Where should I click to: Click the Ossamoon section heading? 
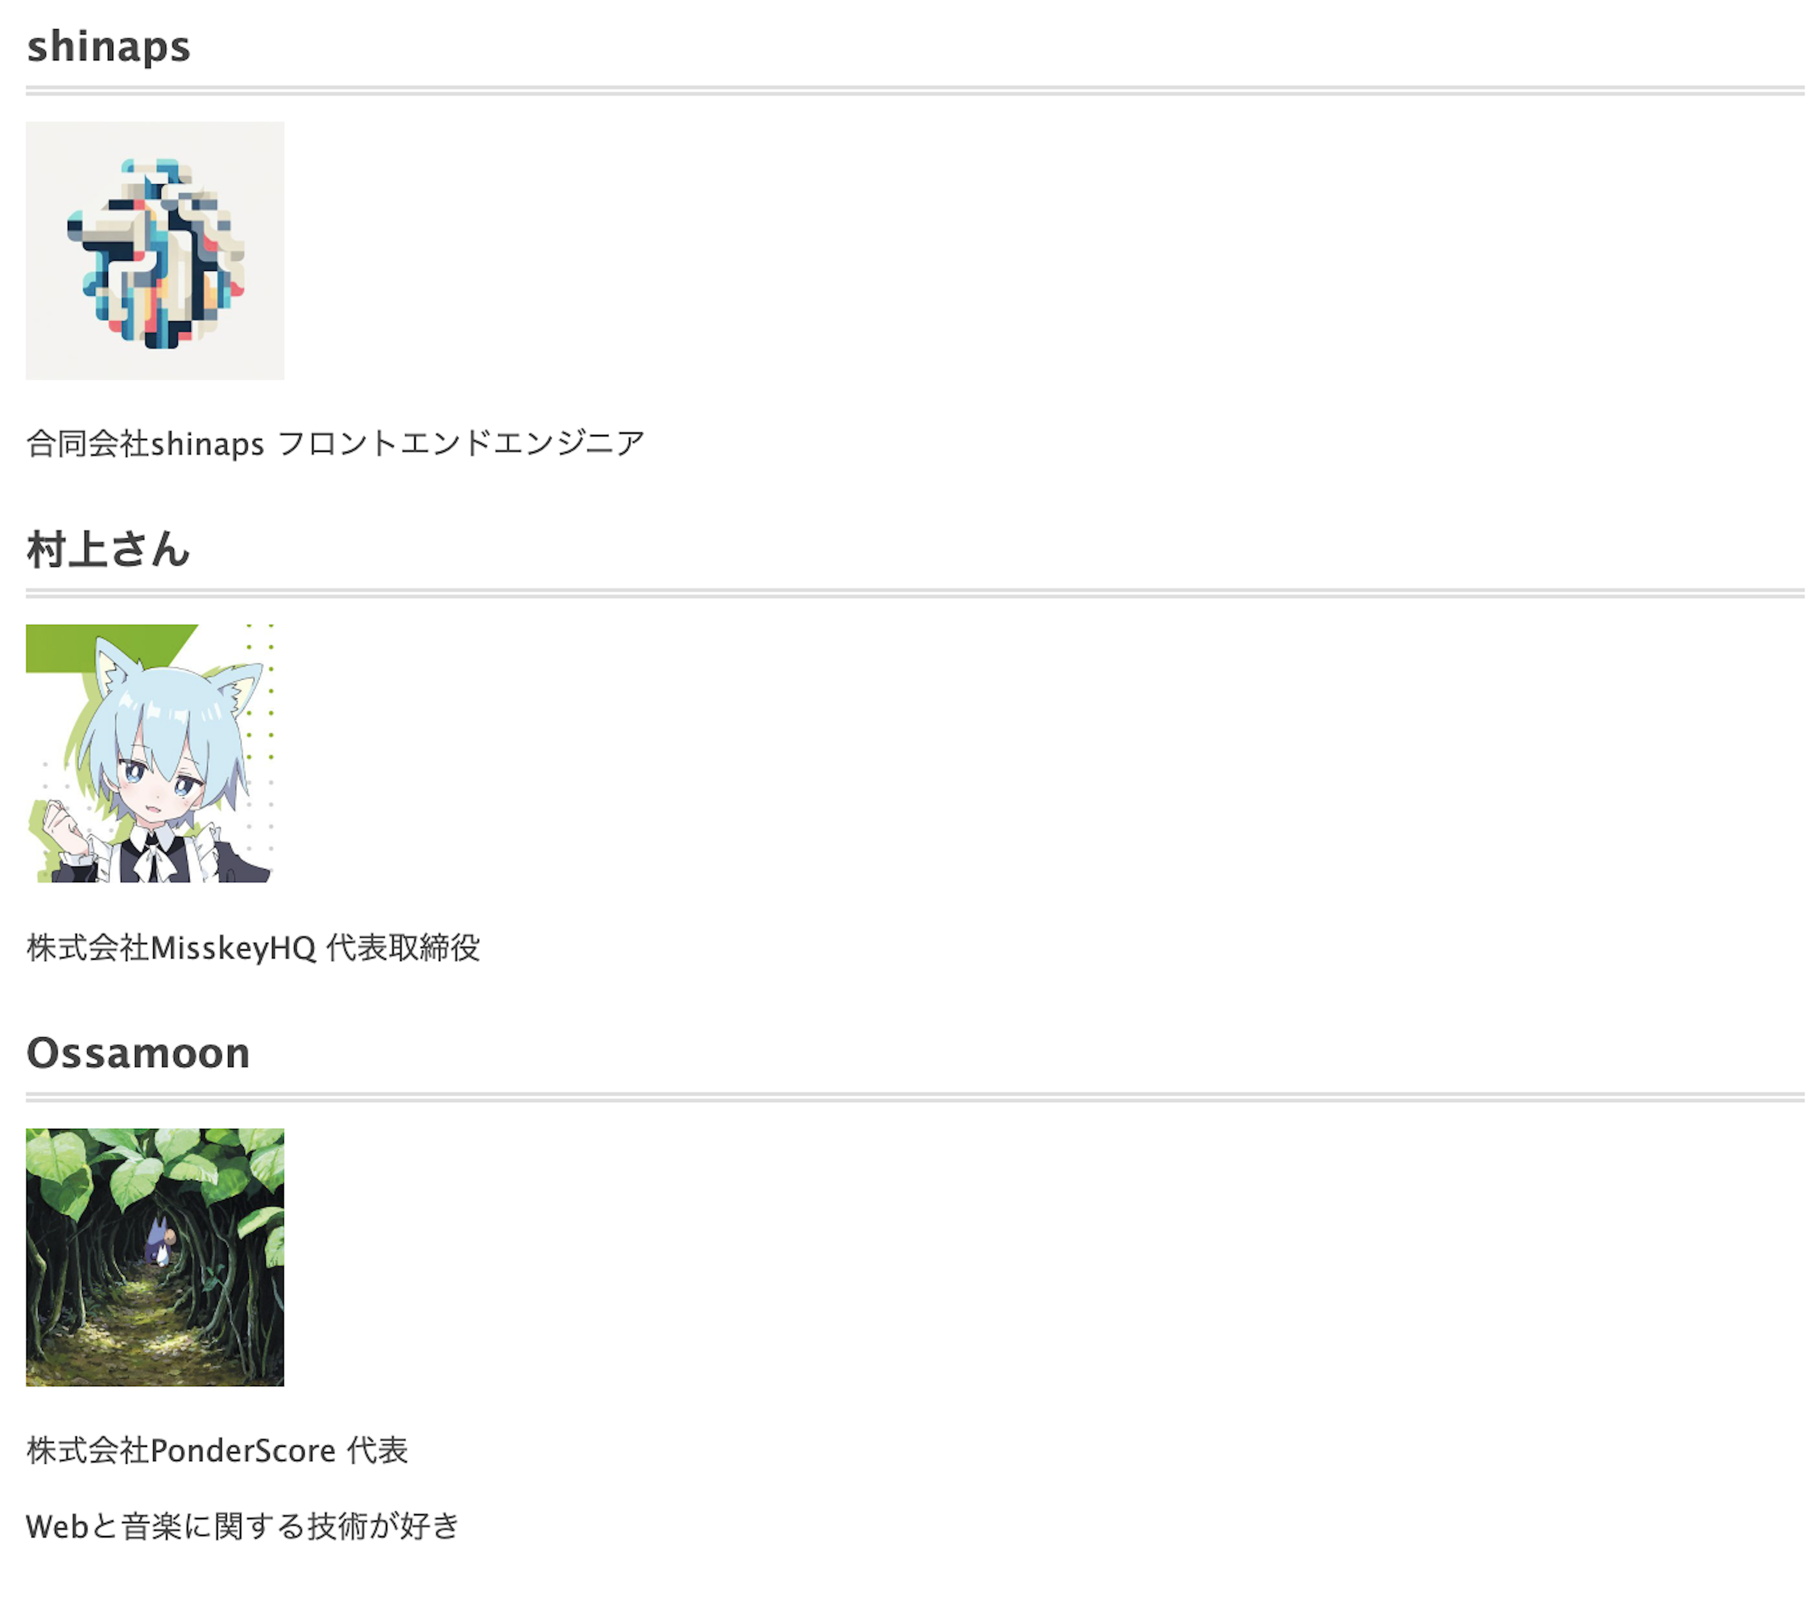(x=138, y=1053)
